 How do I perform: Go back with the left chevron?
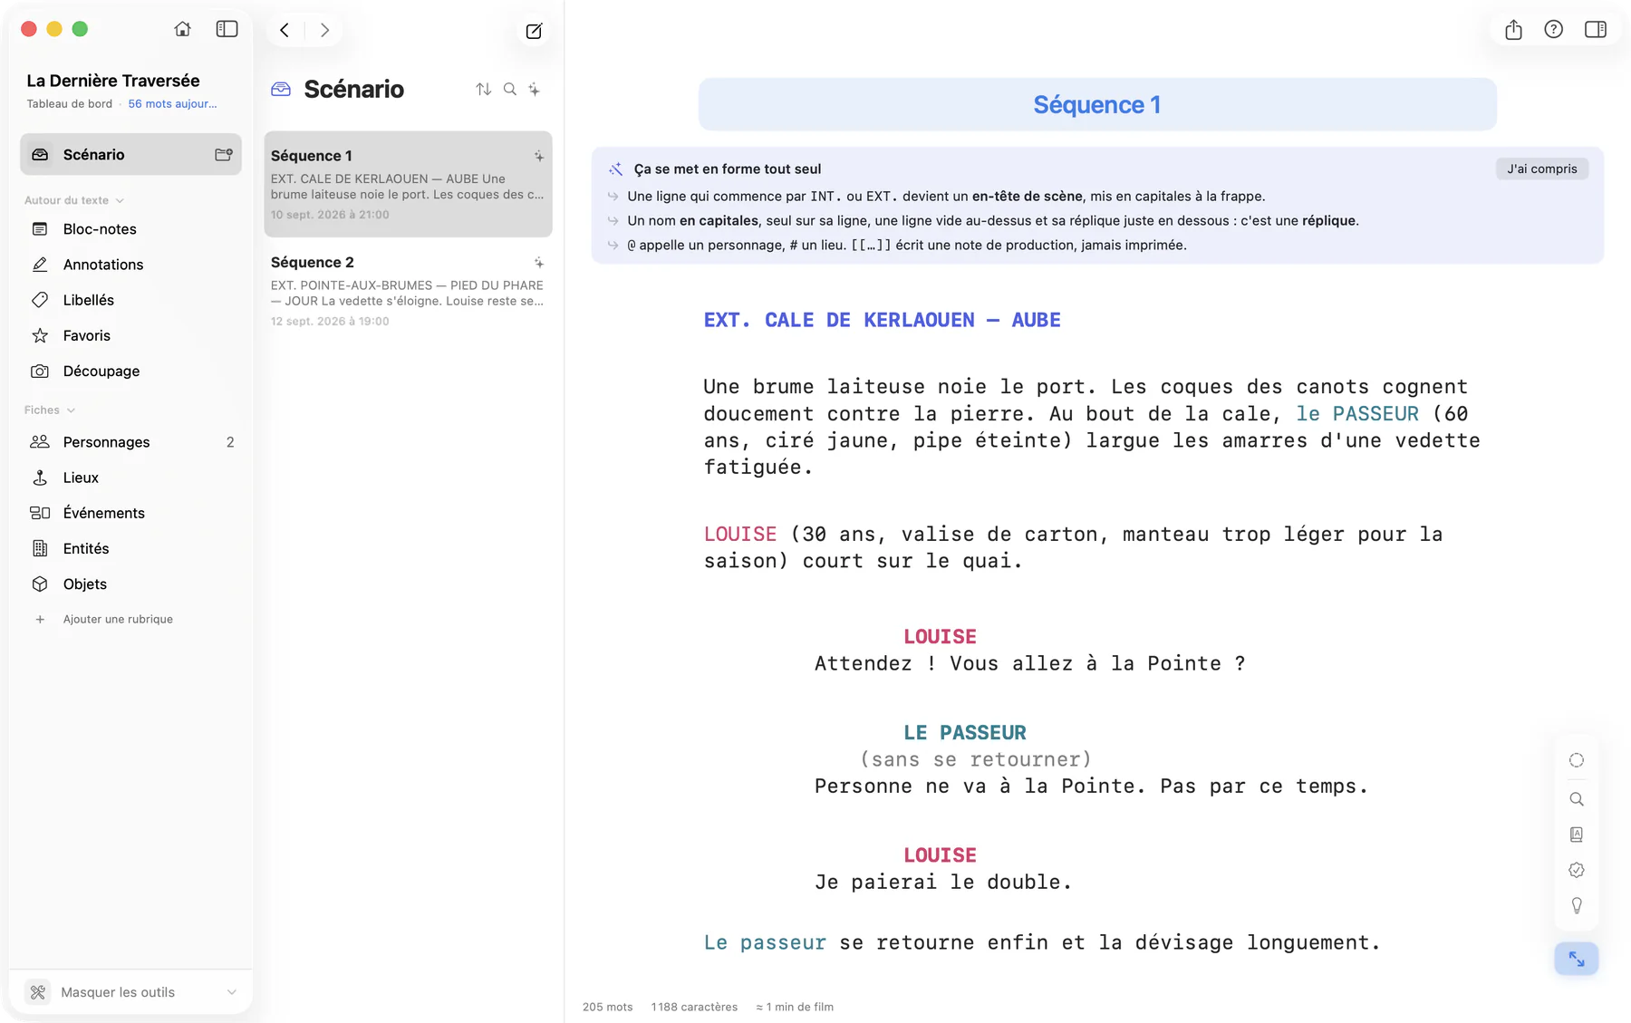(285, 30)
